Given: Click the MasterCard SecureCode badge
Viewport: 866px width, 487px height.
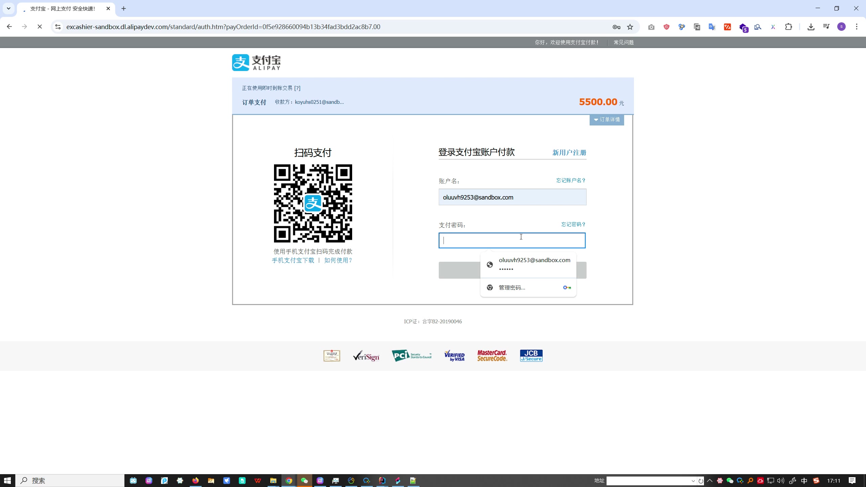Looking at the screenshot, I should pyautogui.click(x=492, y=356).
